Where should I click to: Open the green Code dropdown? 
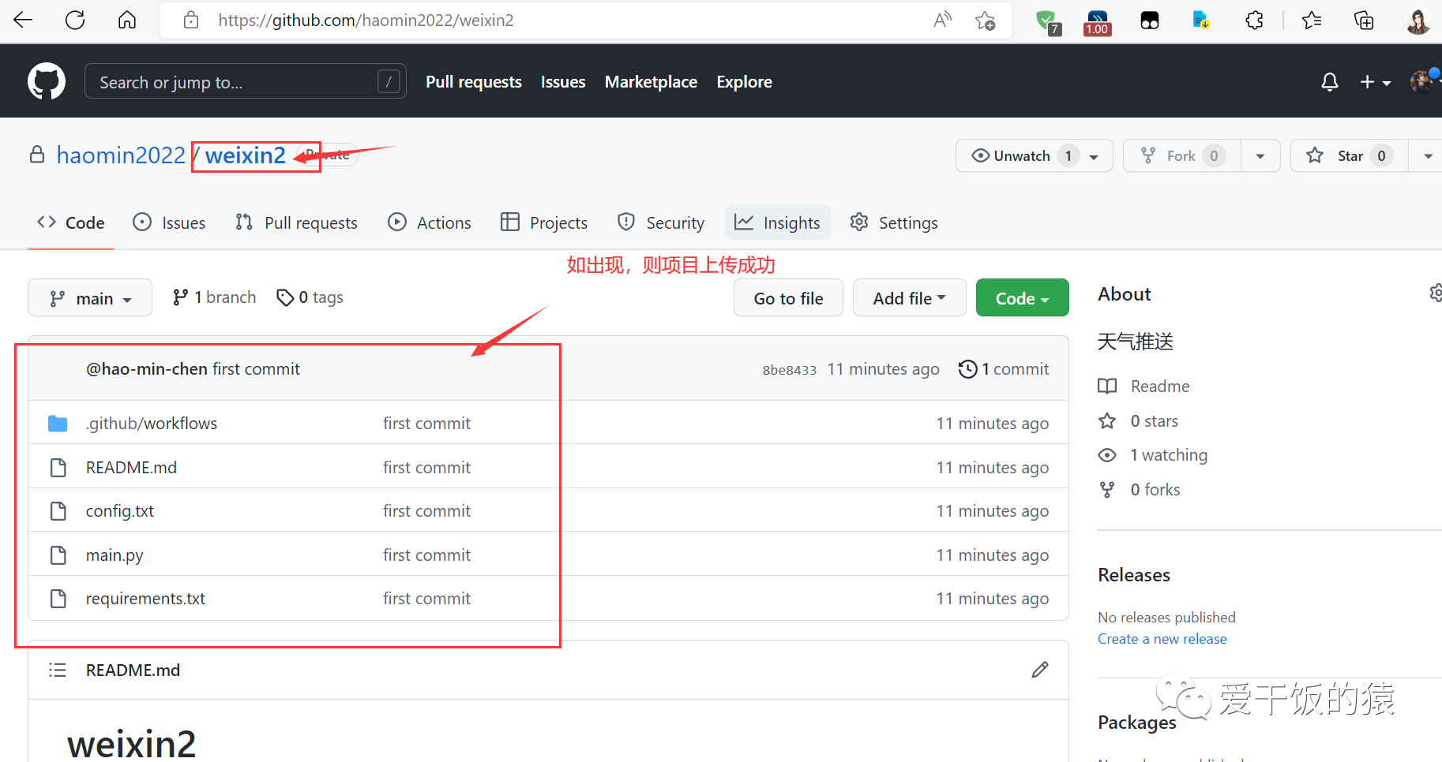point(1022,298)
